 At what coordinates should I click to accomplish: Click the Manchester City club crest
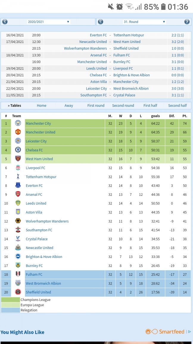[18, 123]
